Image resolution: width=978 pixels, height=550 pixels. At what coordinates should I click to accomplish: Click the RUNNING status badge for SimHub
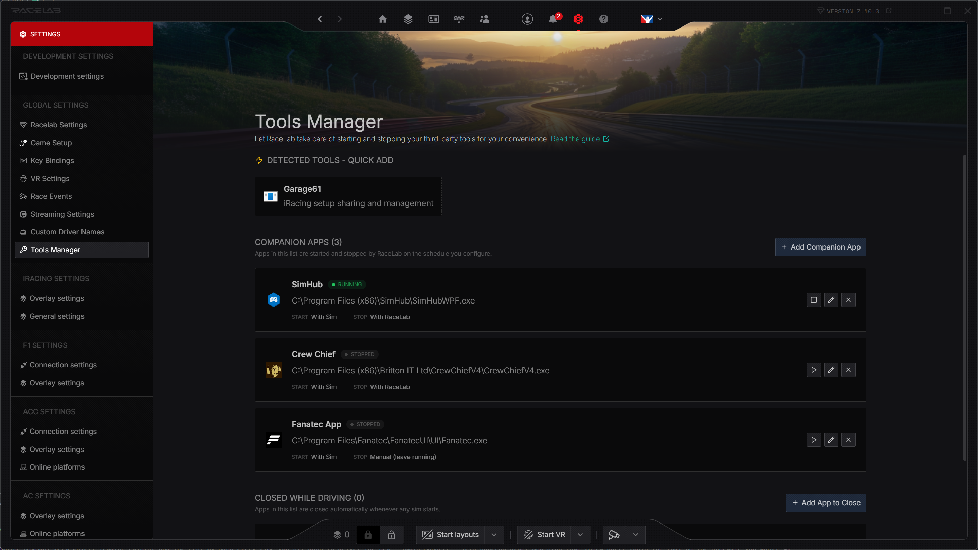pyautogui.click(x=347, y=284)
